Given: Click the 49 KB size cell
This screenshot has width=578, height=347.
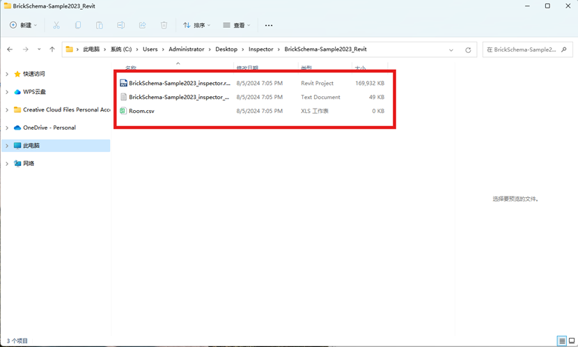Looking at the screenshot, I should click(376, 97).
